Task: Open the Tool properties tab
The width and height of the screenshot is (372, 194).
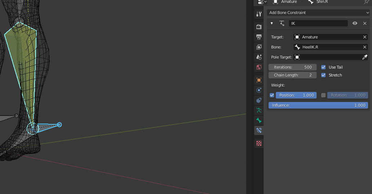Action: coord(259,14)
